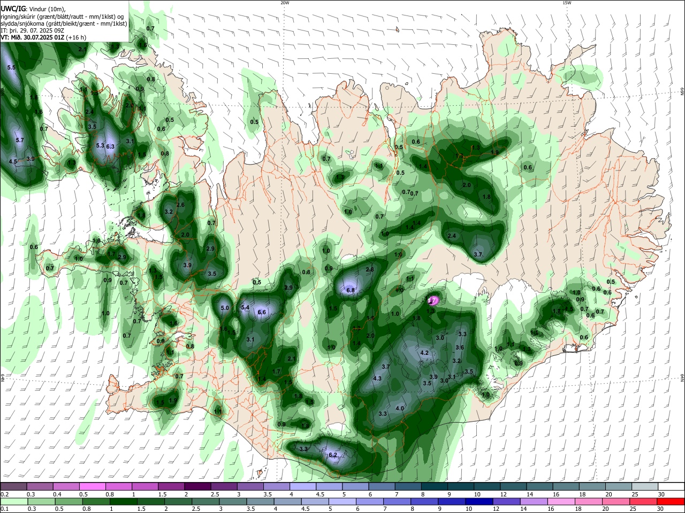Click the magenta sleet spot marked 1.7
685x513 pixels.
pos(432,301)
